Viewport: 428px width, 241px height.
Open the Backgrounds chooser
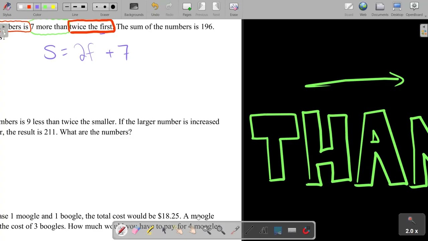[x=134, y=9]
